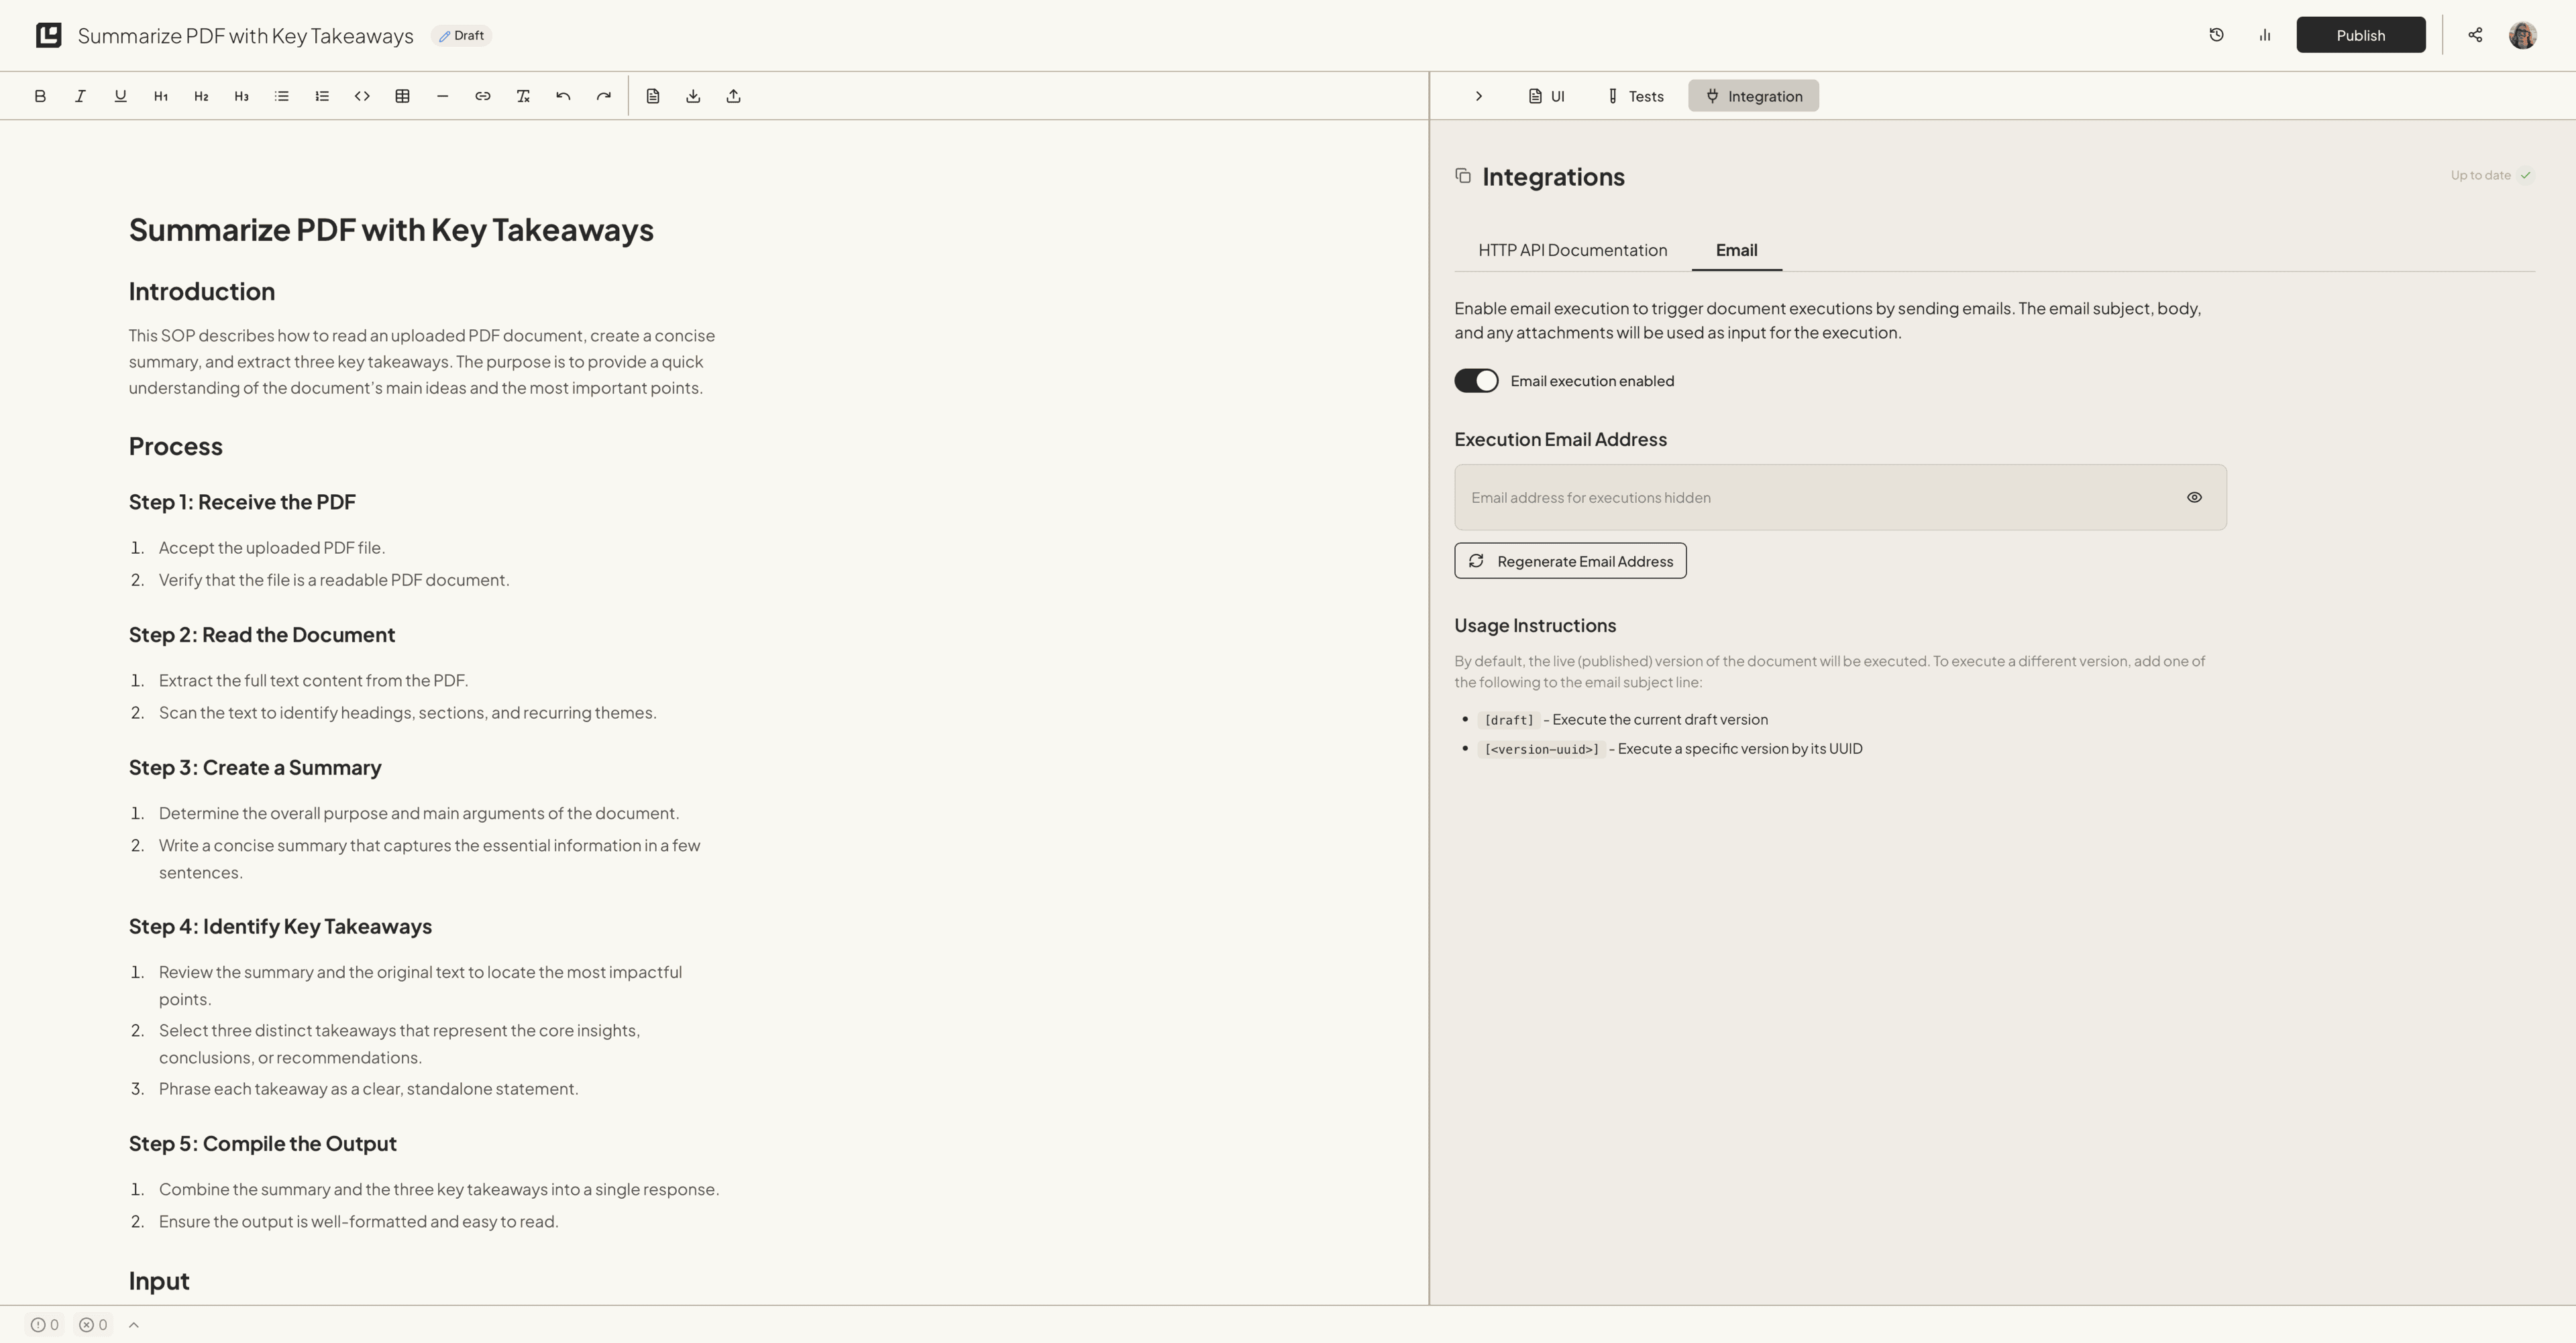Apply Heading 2 formatting
The height and width of the screenshot is (1343, 2576).
click(x=200, y=95)
